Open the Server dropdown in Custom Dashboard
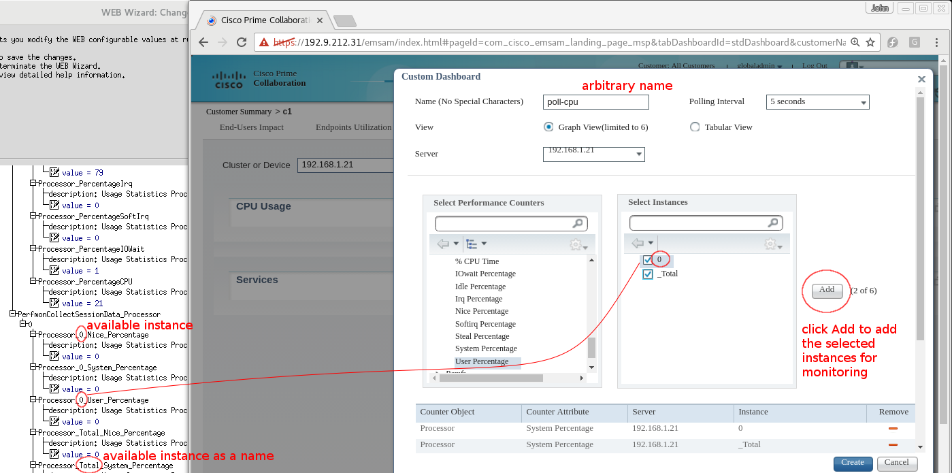Image resolution: width=952 pixels, height=473 pixels. tap(594, 154)
